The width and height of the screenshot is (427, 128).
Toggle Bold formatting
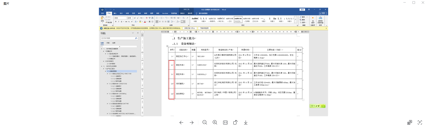coord(116,22)
